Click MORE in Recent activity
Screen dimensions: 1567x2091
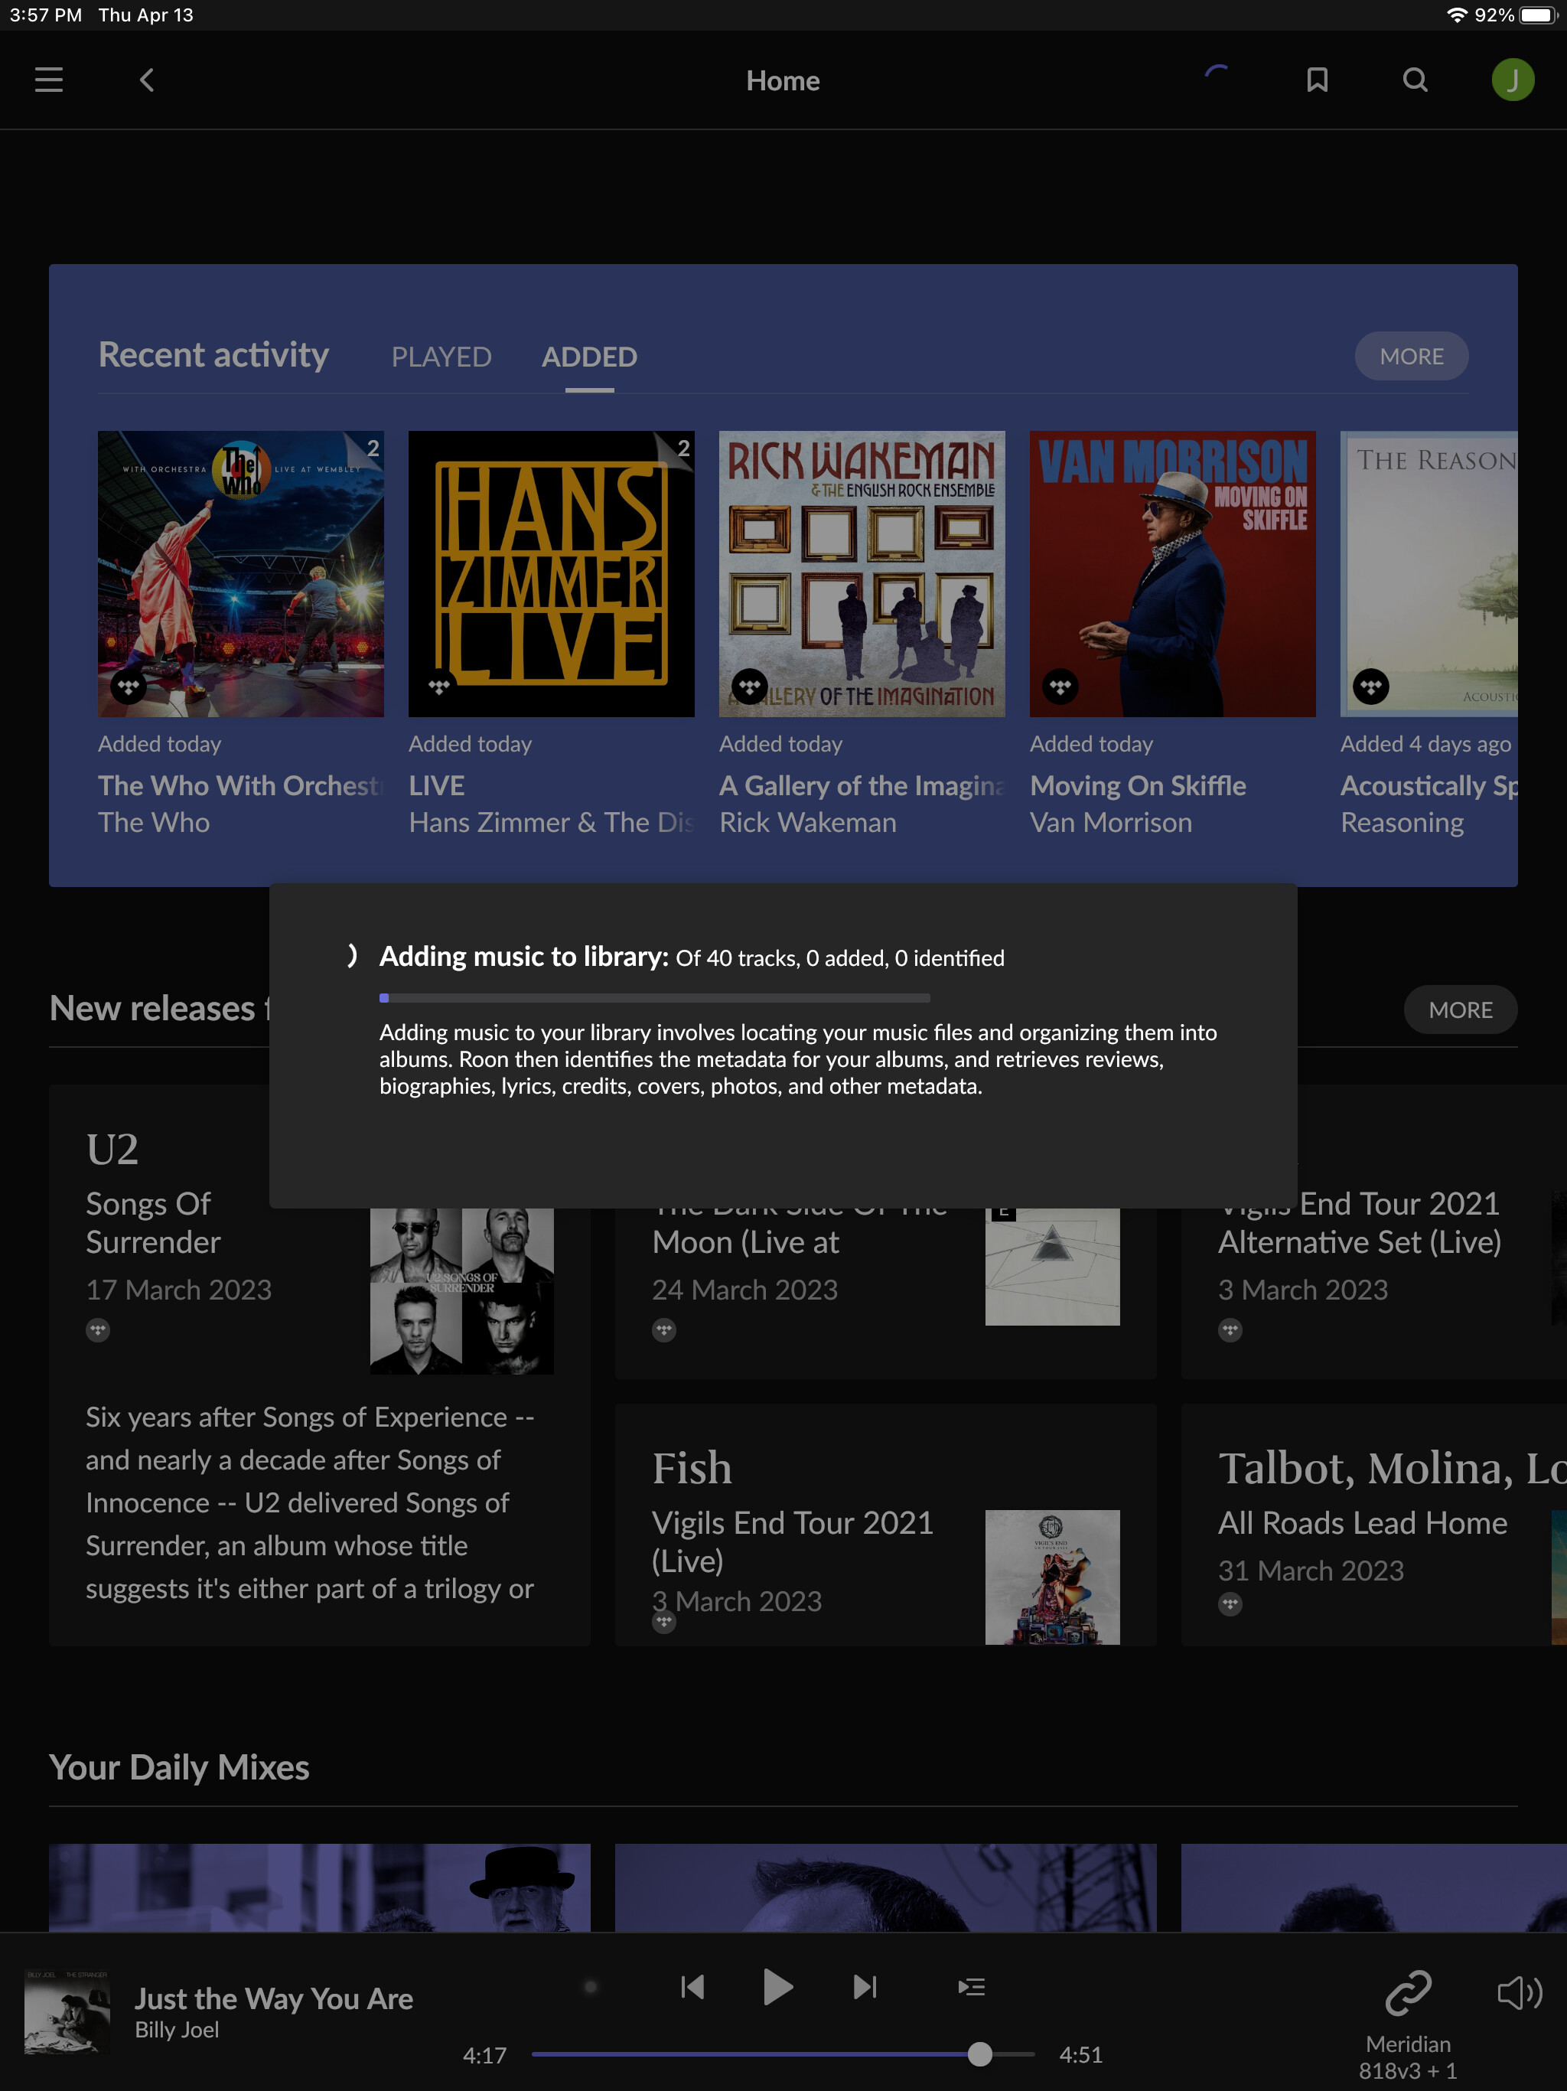[1410, 357]
